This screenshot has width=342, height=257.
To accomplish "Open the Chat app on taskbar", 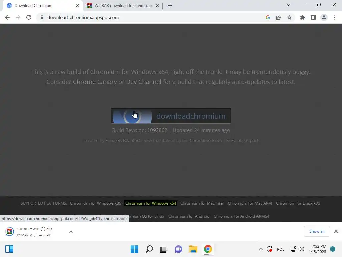I will tap(178, 249).
